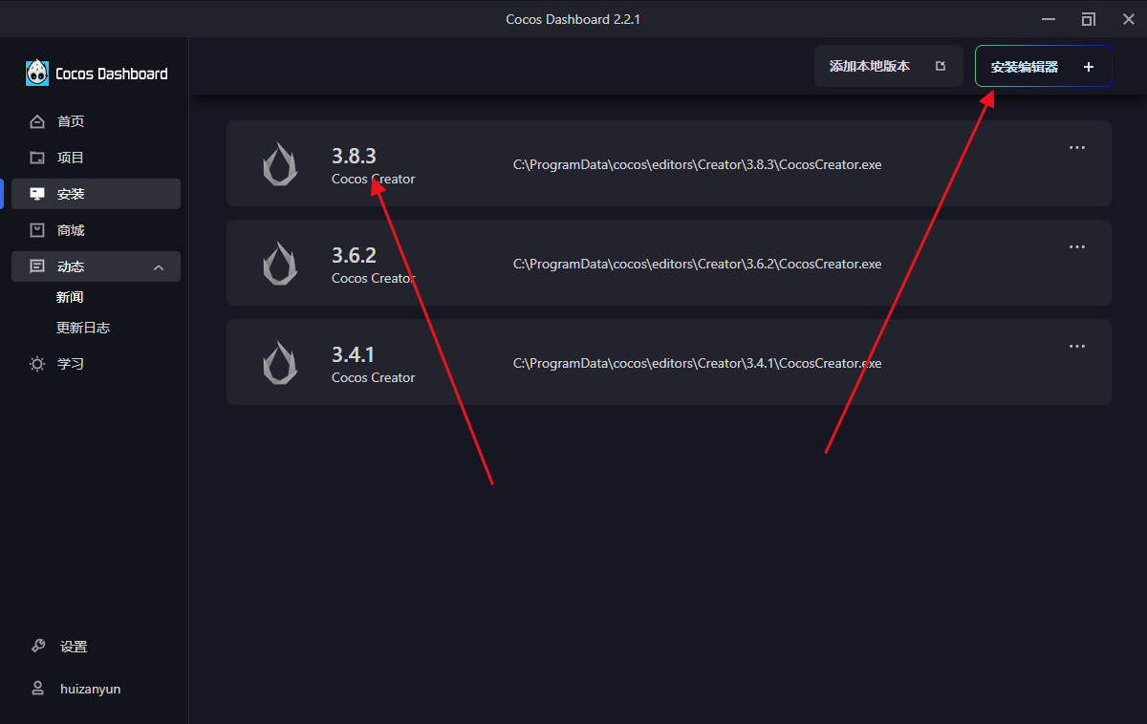The image size is (1147, 724).
Task: Click the Cocos Creator 3.4.1 flame icon
Action: coord(280,363)
